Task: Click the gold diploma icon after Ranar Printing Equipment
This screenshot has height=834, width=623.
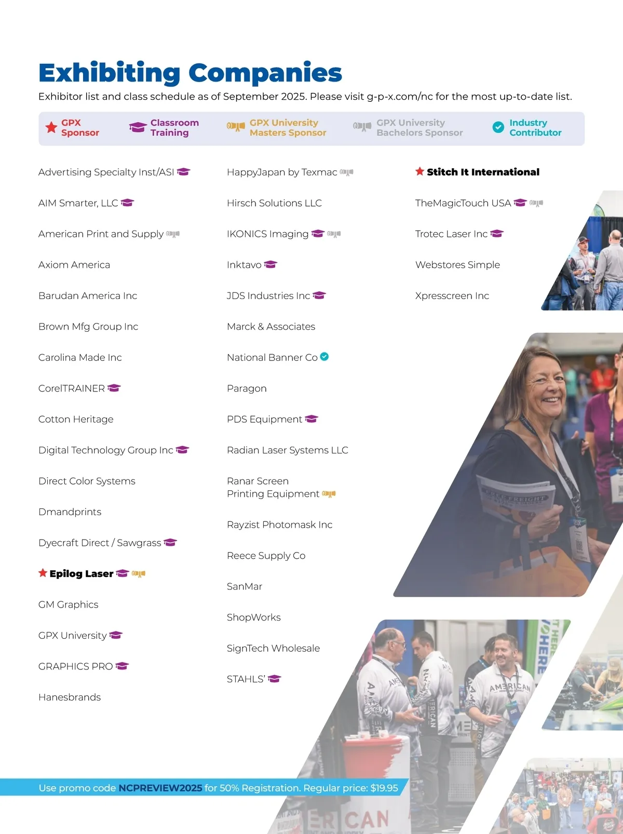Action: tap(329, 494)
